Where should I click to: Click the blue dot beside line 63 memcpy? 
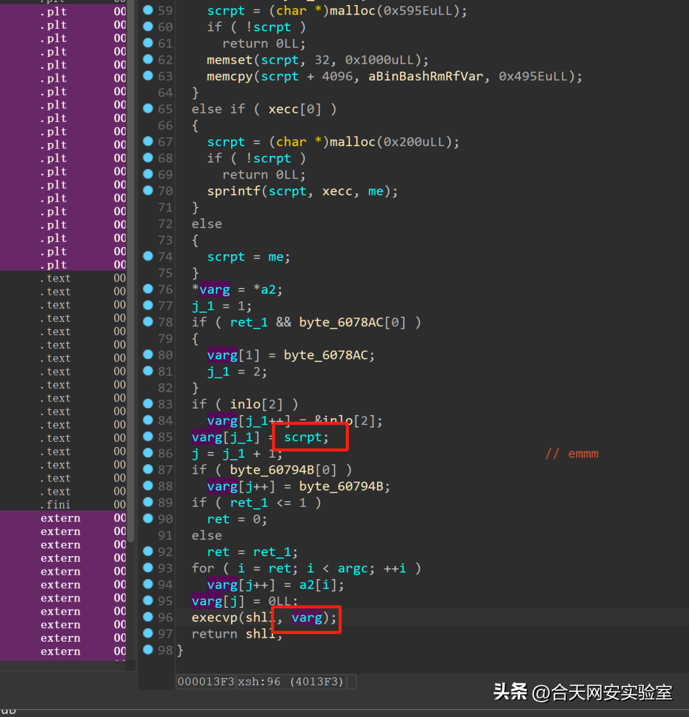(148, 76)
